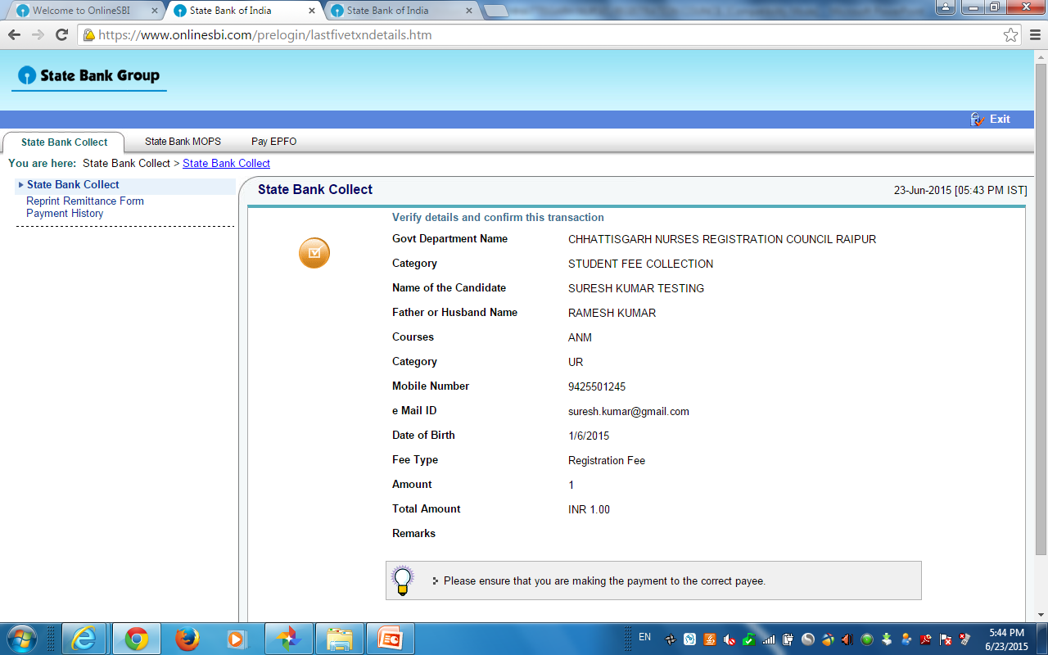The image size is (1048, 655).
Task: Expand State Bank Collect sidebar item
Action: click(73, 185)
